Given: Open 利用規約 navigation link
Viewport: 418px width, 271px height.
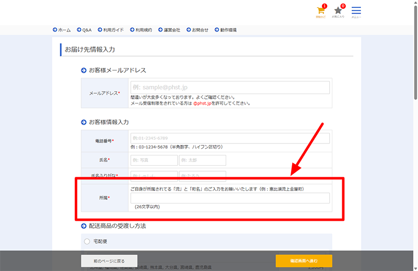Looking at the screenshot, I should coord(141,30).
